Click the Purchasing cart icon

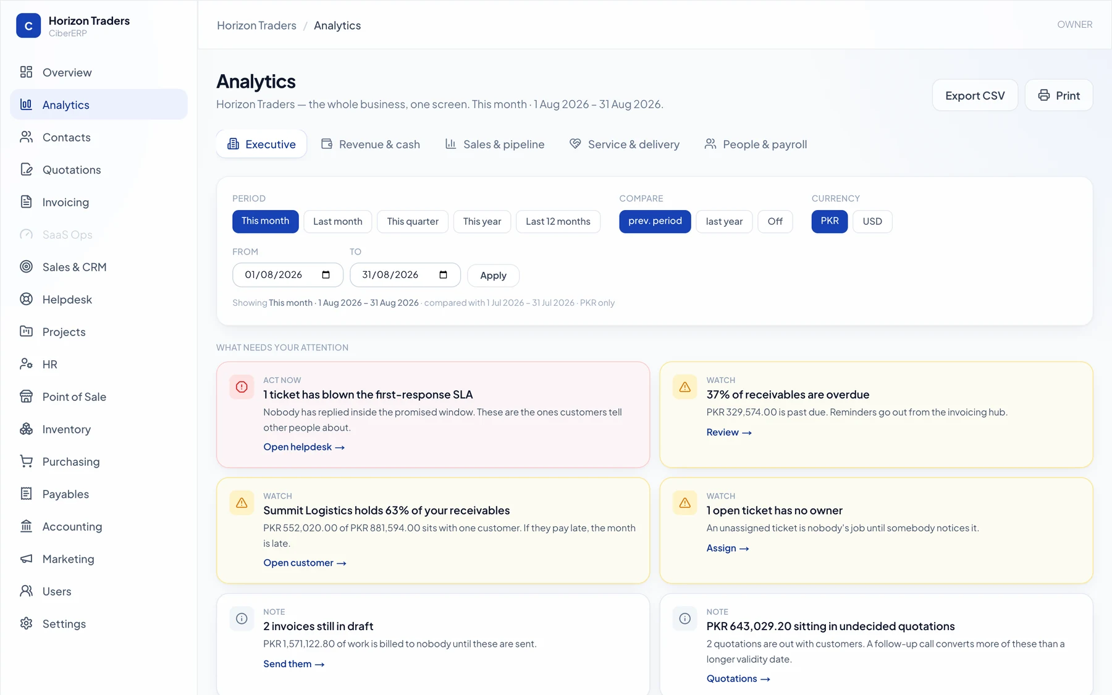coord(26,461)
